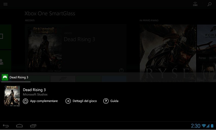
Task: Open the App complementare link
Action: tap(44, 101)
